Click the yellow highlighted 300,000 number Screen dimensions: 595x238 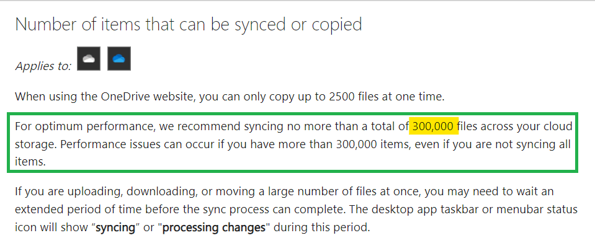pyautogui.click(x=433, y=126)
